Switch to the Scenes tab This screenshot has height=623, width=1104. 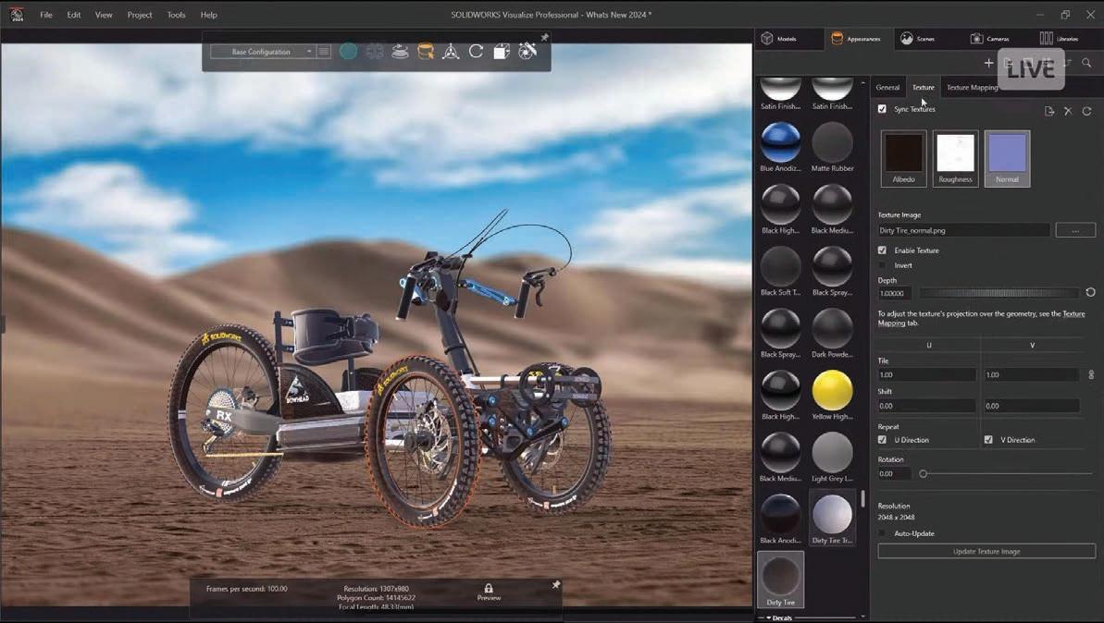point(917,39)
